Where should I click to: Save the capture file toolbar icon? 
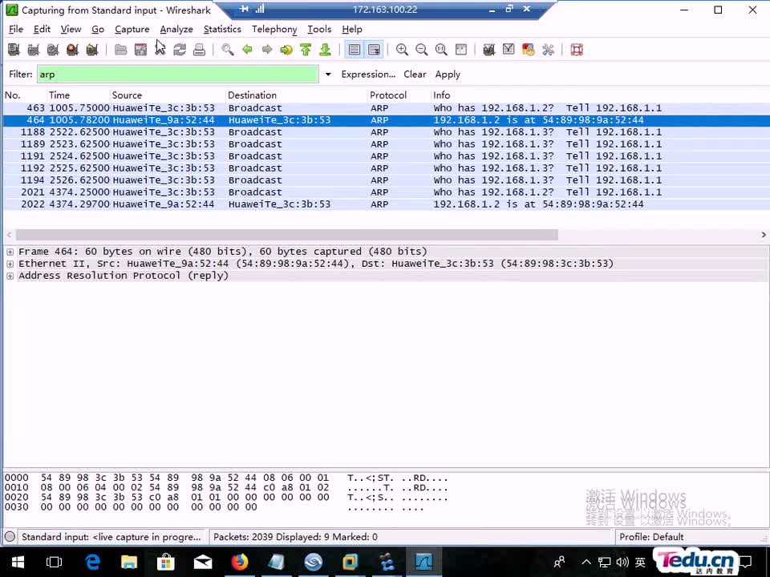pos(140,50)
